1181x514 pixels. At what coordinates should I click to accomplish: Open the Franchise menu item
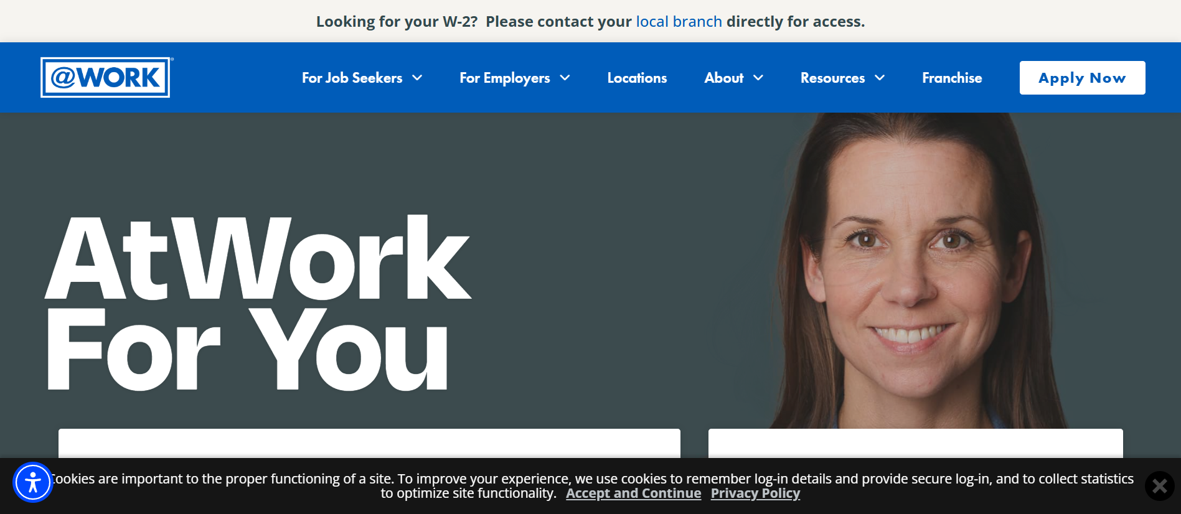(952, 78)
